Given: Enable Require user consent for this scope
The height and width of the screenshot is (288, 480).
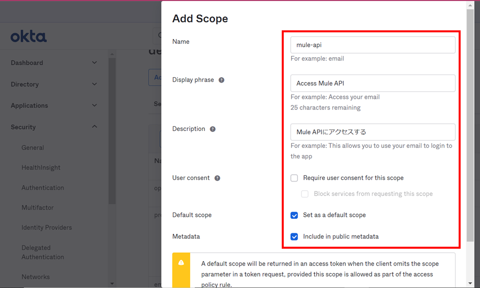Looking at the screenshot, I should click(294, 178).
